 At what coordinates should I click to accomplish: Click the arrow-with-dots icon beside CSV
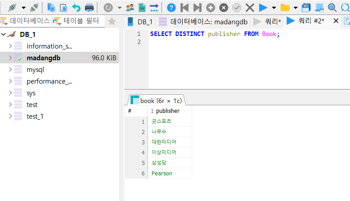point(154,8)
